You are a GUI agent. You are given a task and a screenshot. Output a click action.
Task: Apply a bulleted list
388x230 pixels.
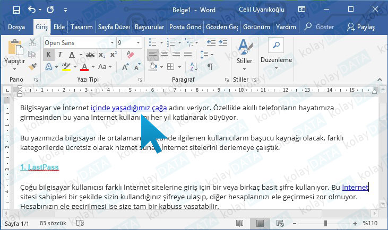152,42
